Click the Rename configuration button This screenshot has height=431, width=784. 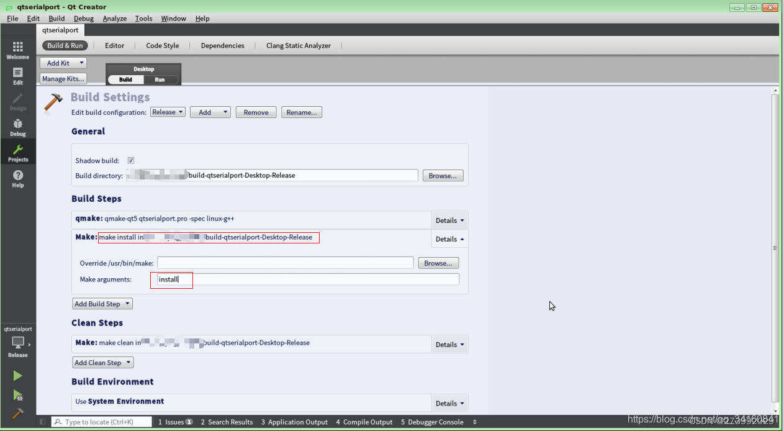tap(302, 112)
